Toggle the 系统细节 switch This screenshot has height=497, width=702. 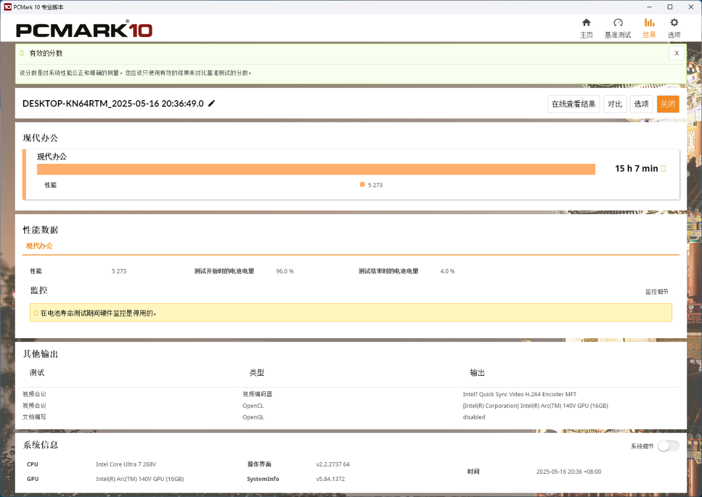pos(668,446)
